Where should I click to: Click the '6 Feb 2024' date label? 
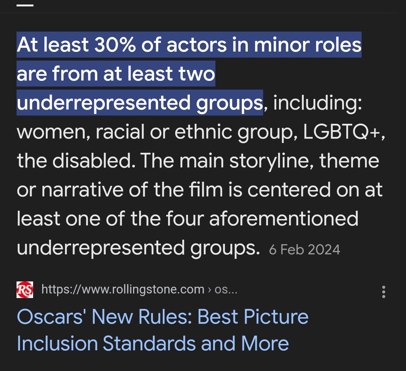[304, 250]
